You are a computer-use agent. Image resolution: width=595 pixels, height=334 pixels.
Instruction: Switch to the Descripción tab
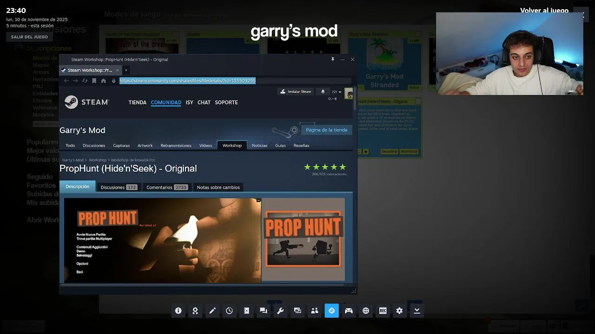77,186
